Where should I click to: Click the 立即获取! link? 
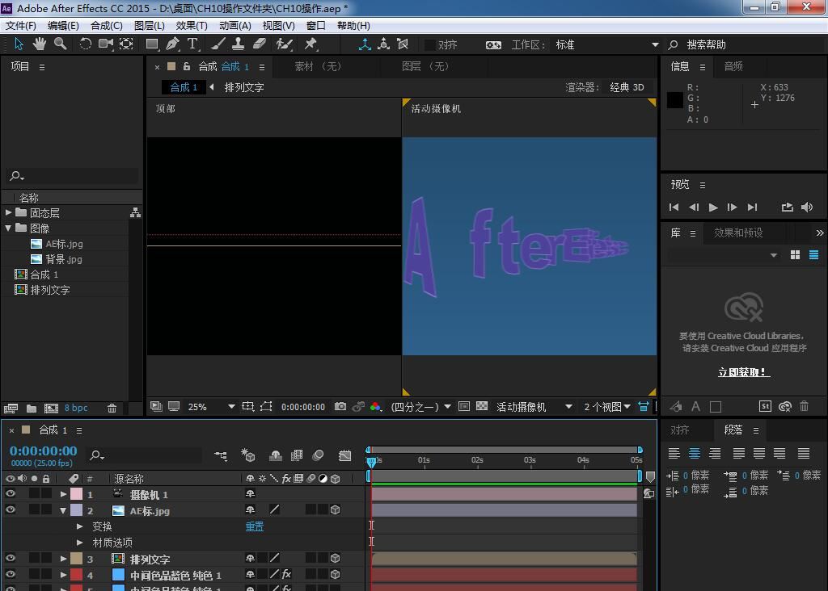[x=744, y=372]
